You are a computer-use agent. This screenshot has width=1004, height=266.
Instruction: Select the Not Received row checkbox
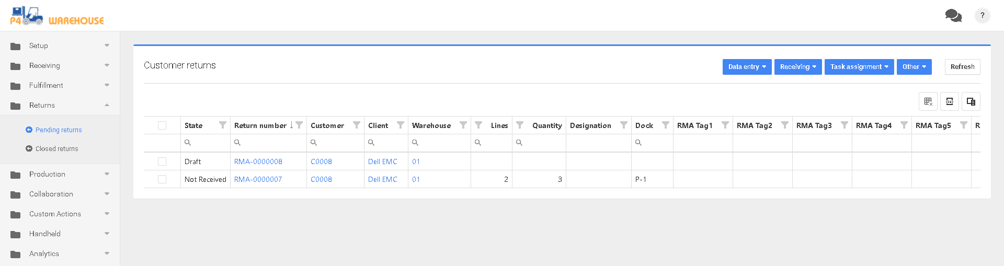[162, 179]
